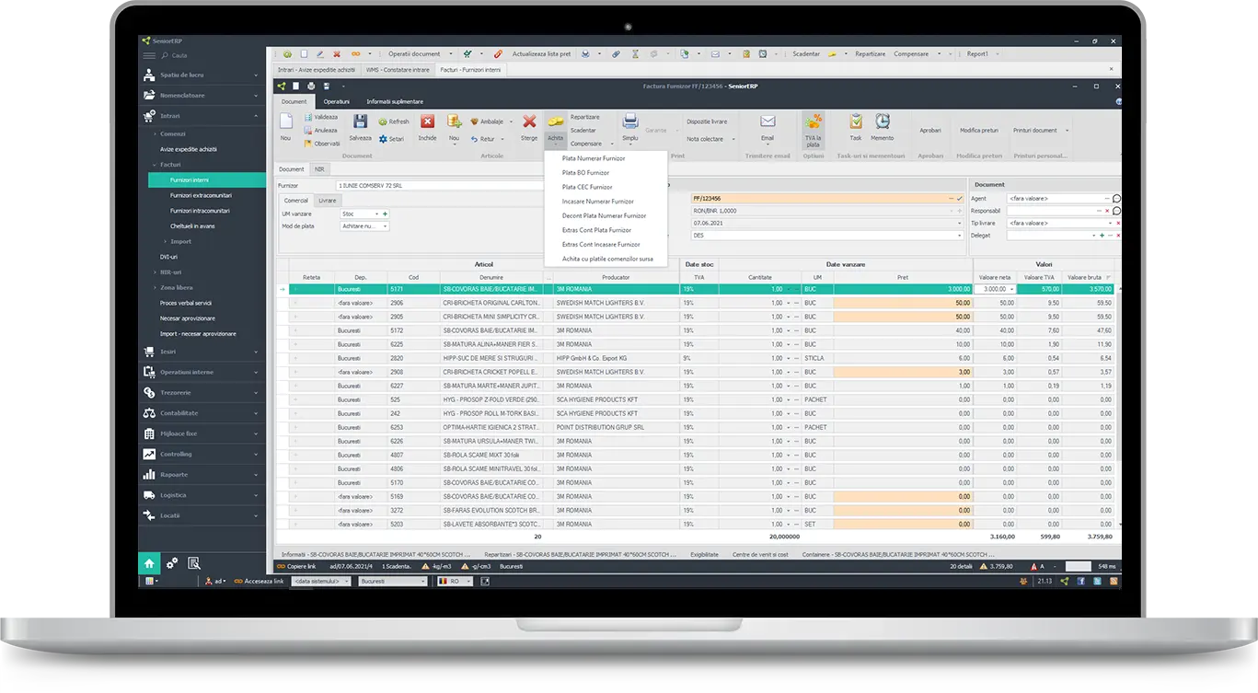Click the Scadentar button in the ribbon
This screenshot has height=693, width=1258.
[x=583, y=131]
